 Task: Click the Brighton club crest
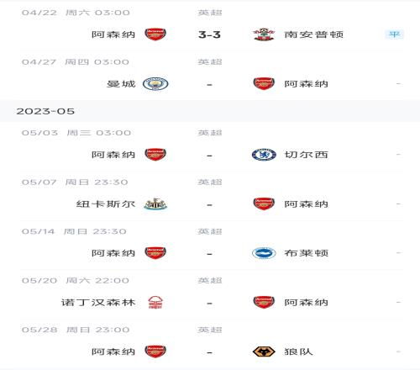pyautogui.click(x=264, y=253)
